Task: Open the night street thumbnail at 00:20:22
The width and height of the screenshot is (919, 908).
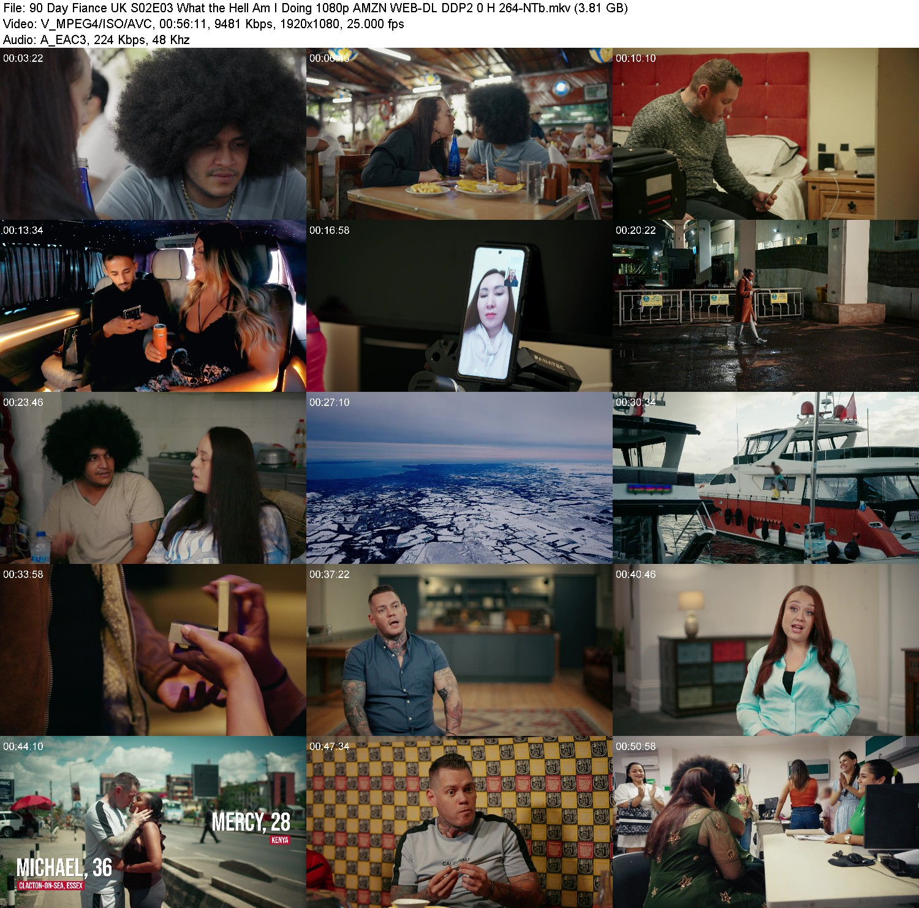Action: coord(766,306)
